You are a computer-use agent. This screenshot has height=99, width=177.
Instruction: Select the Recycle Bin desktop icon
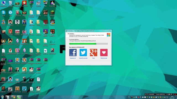coord(11,4)
